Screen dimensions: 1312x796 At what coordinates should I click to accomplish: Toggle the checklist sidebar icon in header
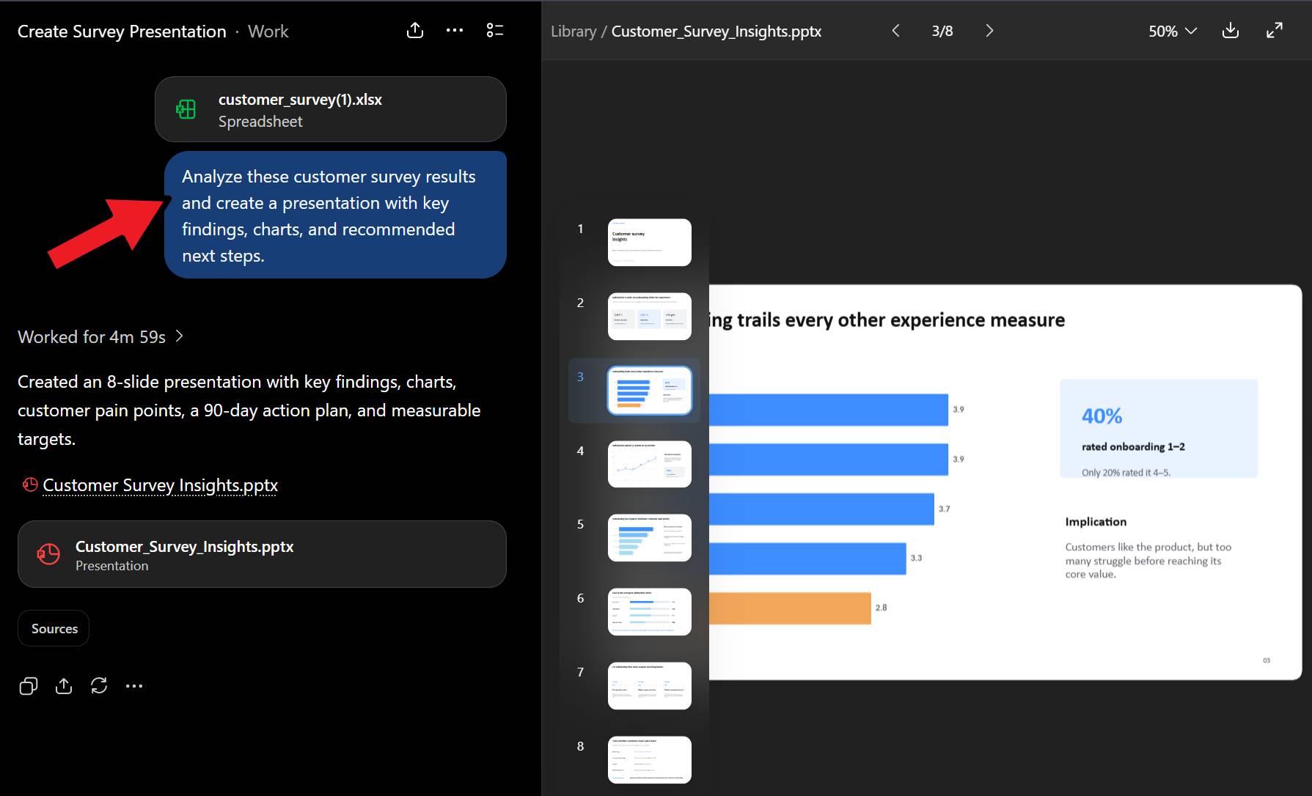[495, 30]
